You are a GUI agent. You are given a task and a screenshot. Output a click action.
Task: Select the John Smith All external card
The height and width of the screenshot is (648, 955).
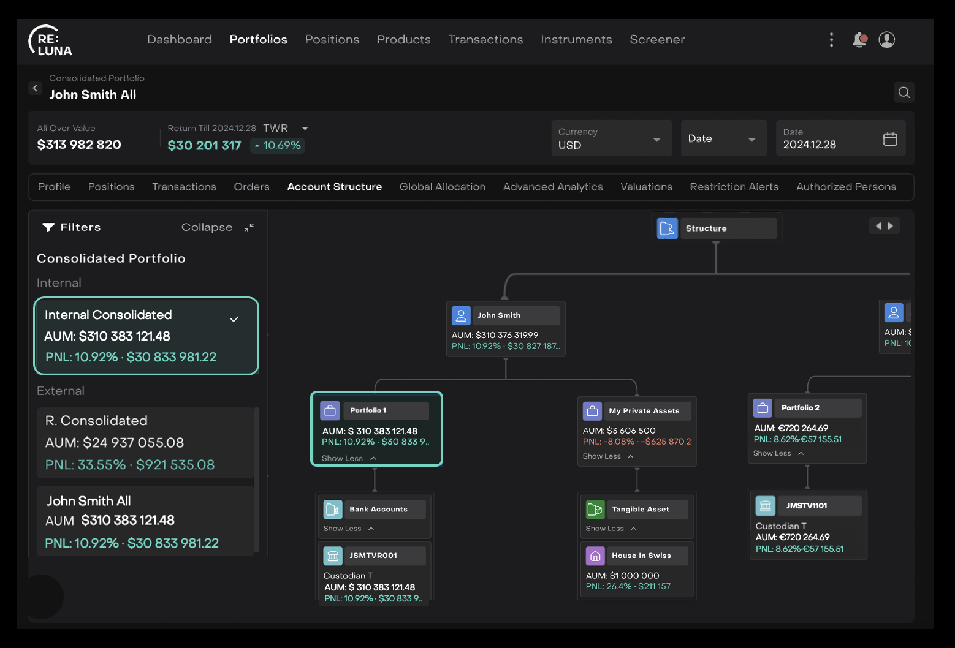pyautogui.click(x=145, y=521)
